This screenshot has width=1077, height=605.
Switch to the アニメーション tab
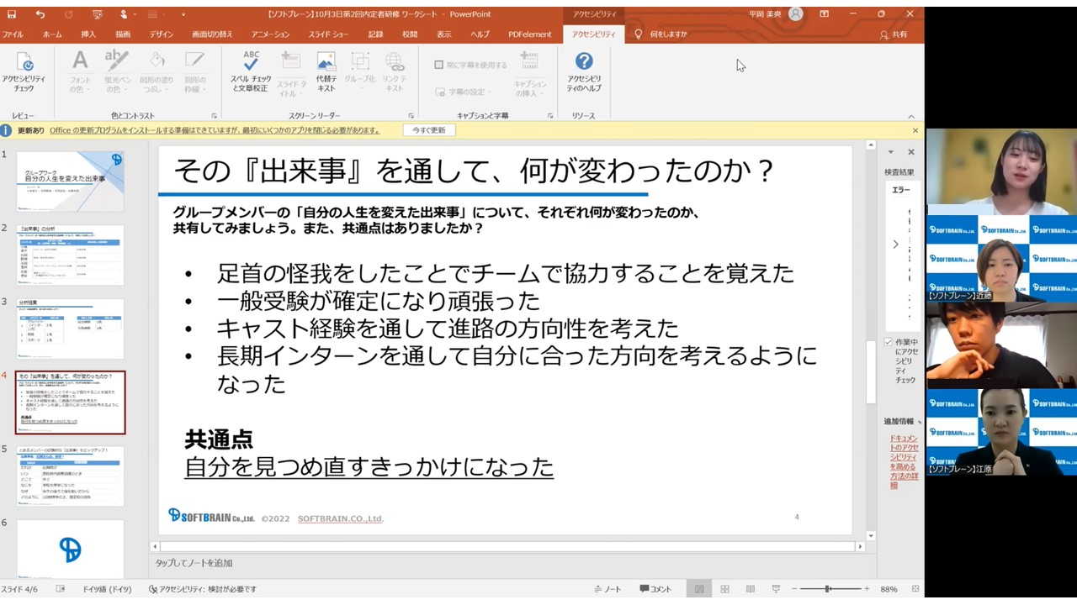click(x=270, y=34)
